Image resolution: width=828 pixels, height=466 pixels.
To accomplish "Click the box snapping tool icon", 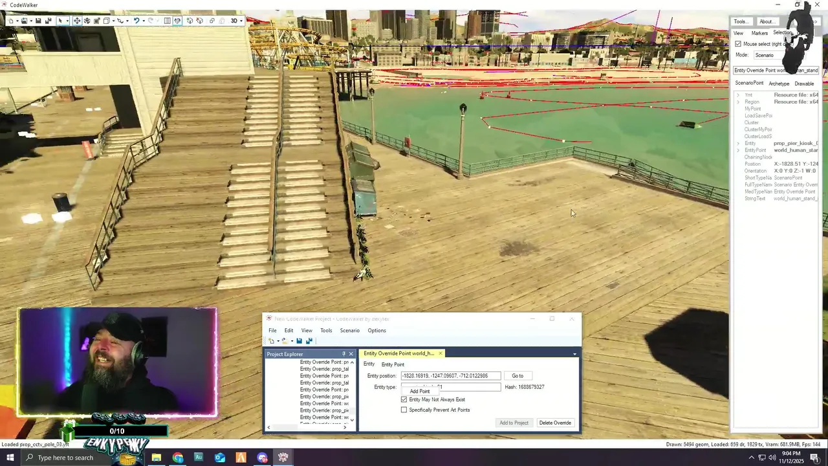I will [106, 21].
